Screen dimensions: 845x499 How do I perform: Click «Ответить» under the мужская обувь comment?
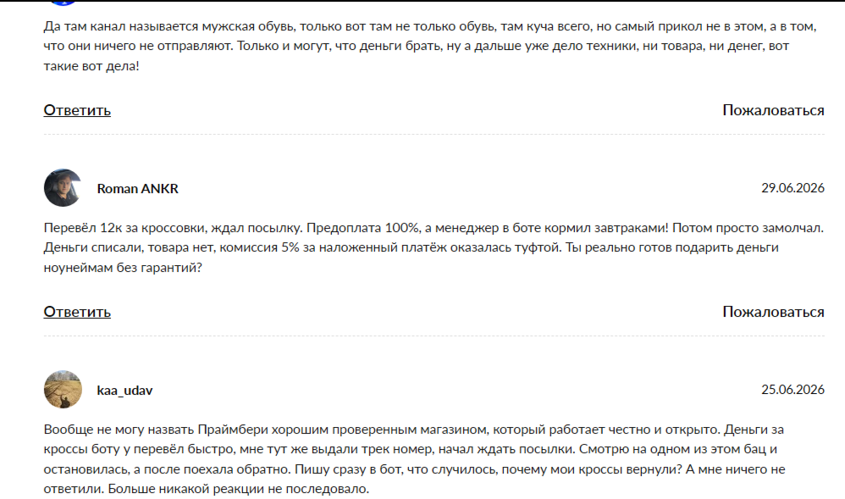coord(77,110)
